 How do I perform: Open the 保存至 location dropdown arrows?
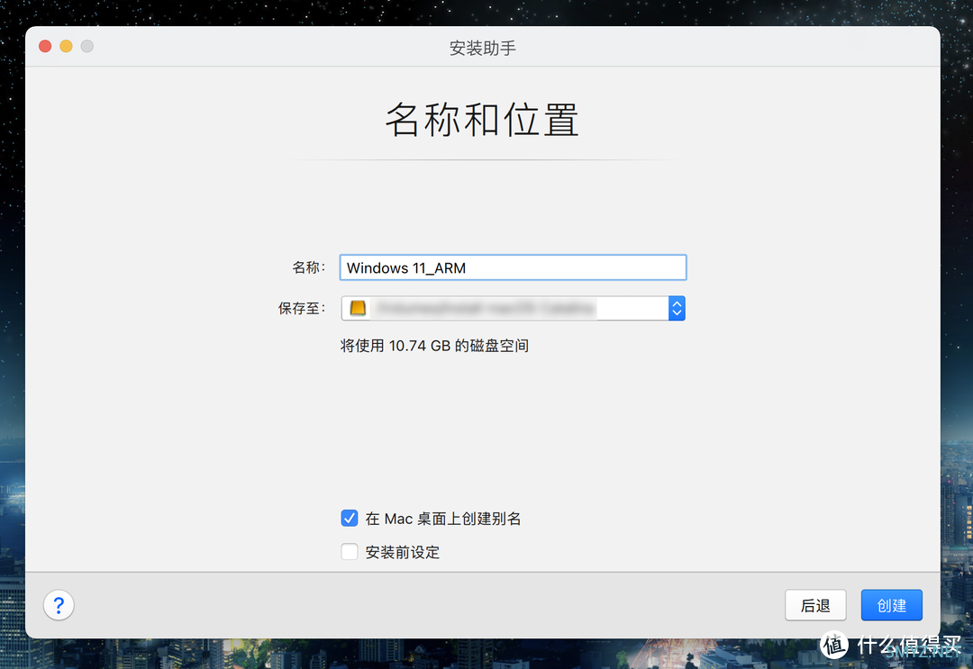(x=677, y=308)
